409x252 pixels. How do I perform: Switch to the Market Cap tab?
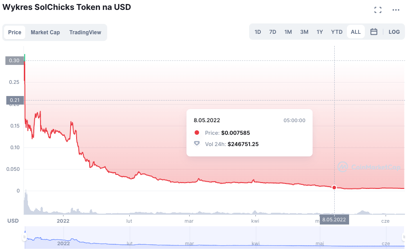45,32
